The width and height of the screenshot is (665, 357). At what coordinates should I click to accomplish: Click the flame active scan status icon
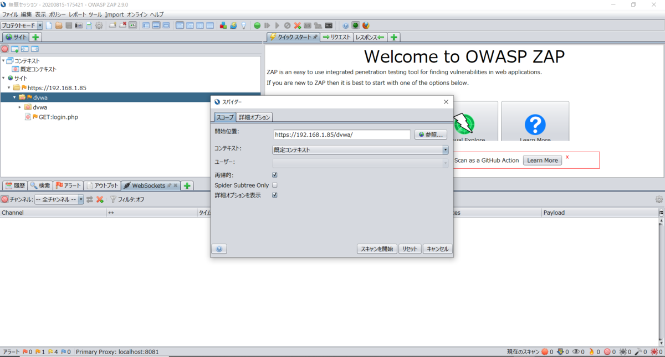coord(592,351)
